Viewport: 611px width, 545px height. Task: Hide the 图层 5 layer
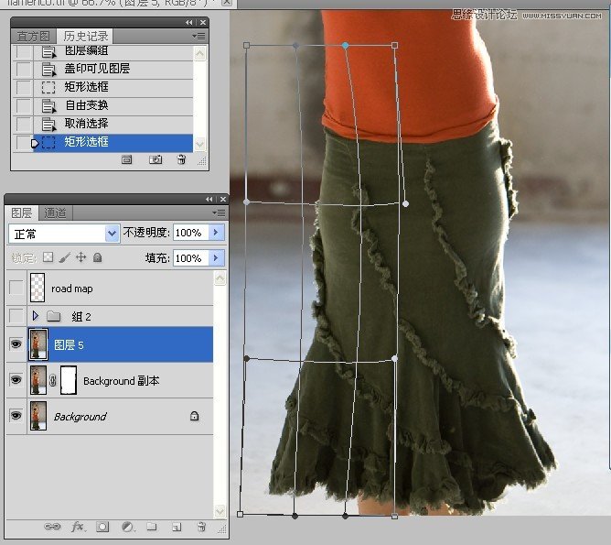pyautogui.click(x=16, y=344)
